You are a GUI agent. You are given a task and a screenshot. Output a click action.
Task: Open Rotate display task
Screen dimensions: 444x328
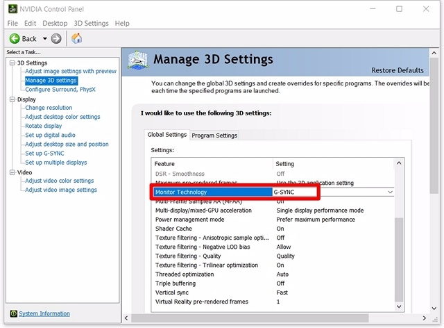(43, 126)
